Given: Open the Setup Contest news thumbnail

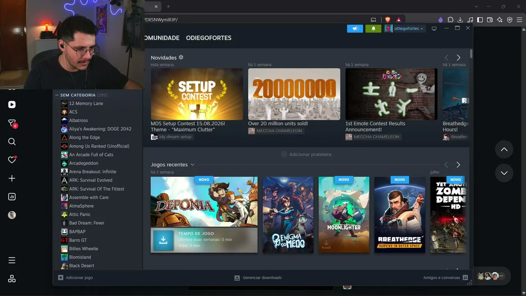Looking at the screenshot, I should coord(197,94).
